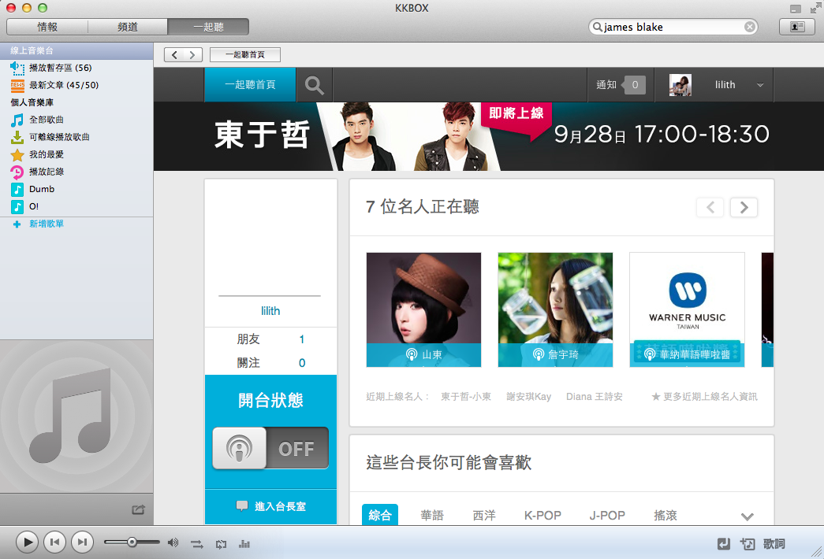Image resolution: width=824 pixels, height=559 pixels.
Task: Switch to the 頻道 tab
Action: pyautogui.click(x=128, y=27)
